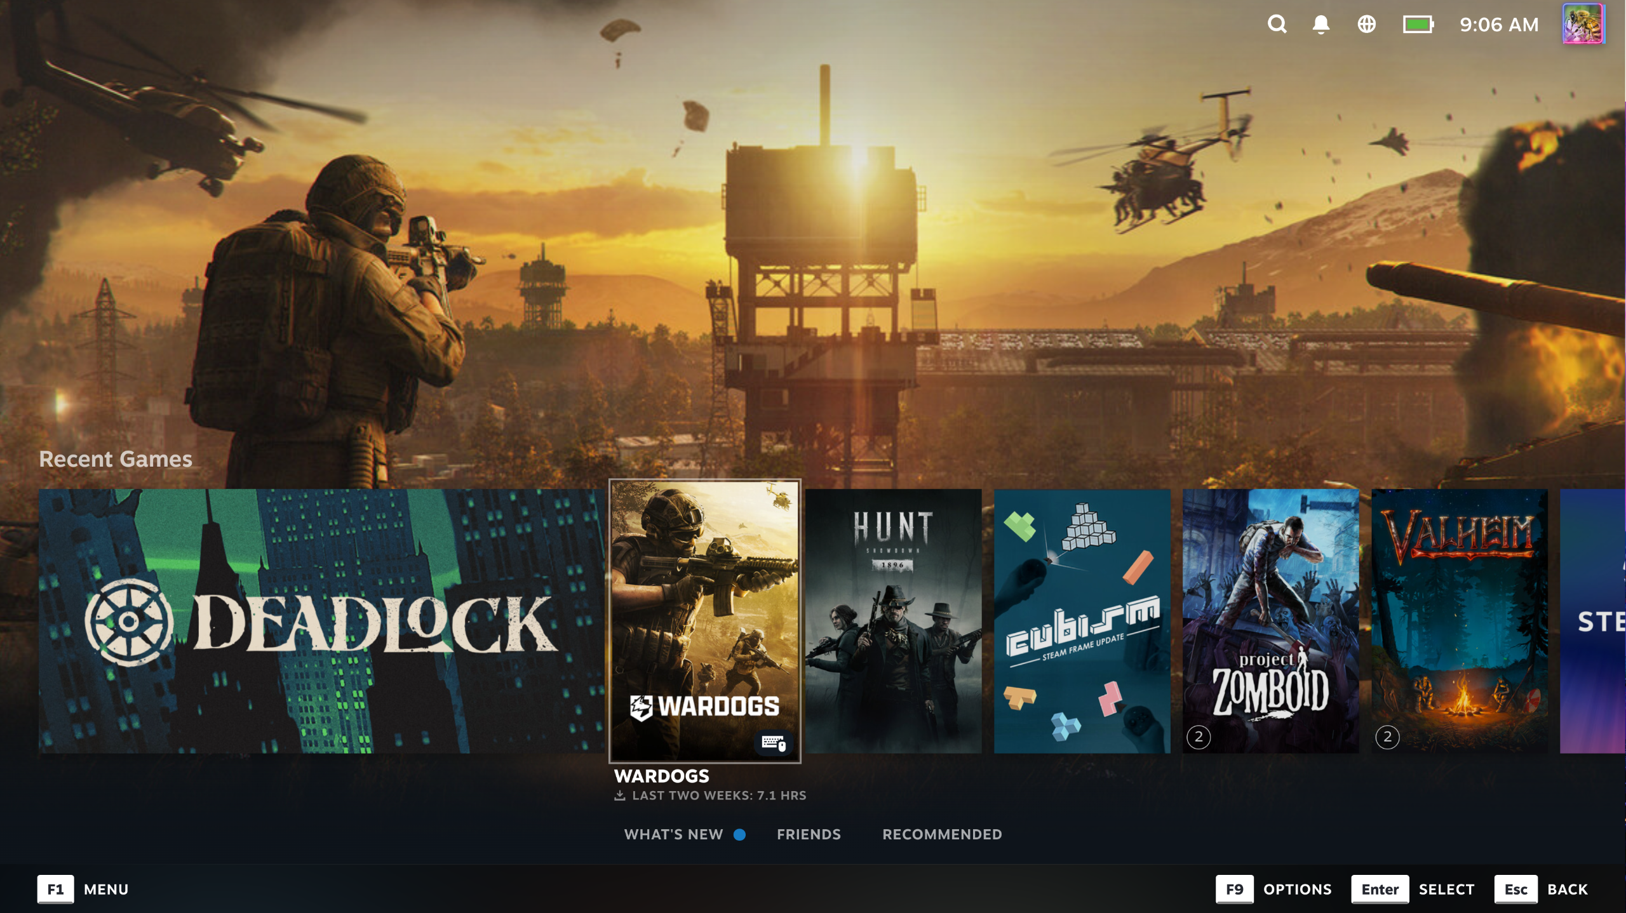Image resolution: width=1626 pixels, height=913 pixels.
Task: Select the Valheim game cover
Action: click(x=1460, y=621)
